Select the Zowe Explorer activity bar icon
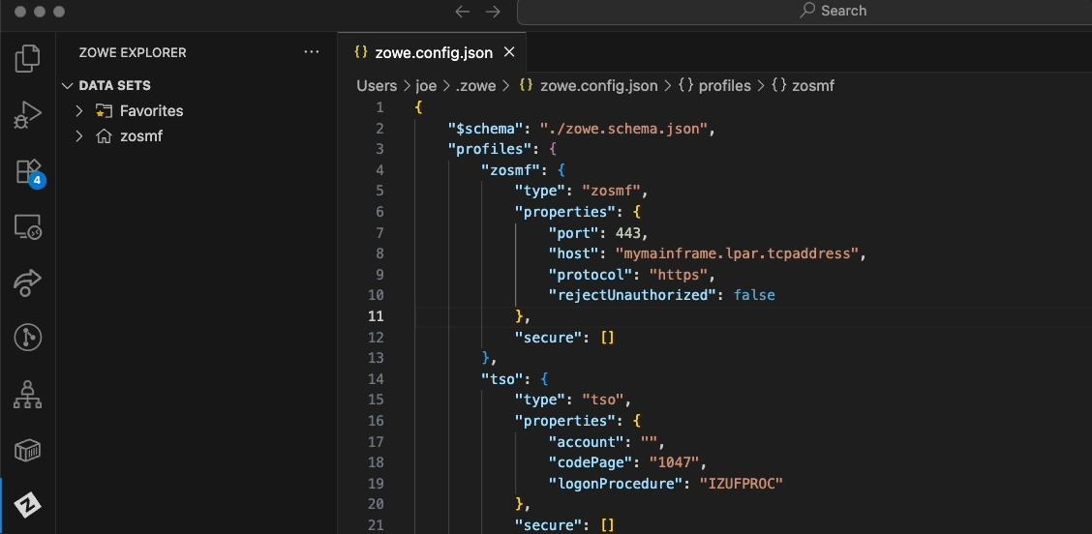The width and height of the screenshot is (1092, 534). [x=28, y=505]
